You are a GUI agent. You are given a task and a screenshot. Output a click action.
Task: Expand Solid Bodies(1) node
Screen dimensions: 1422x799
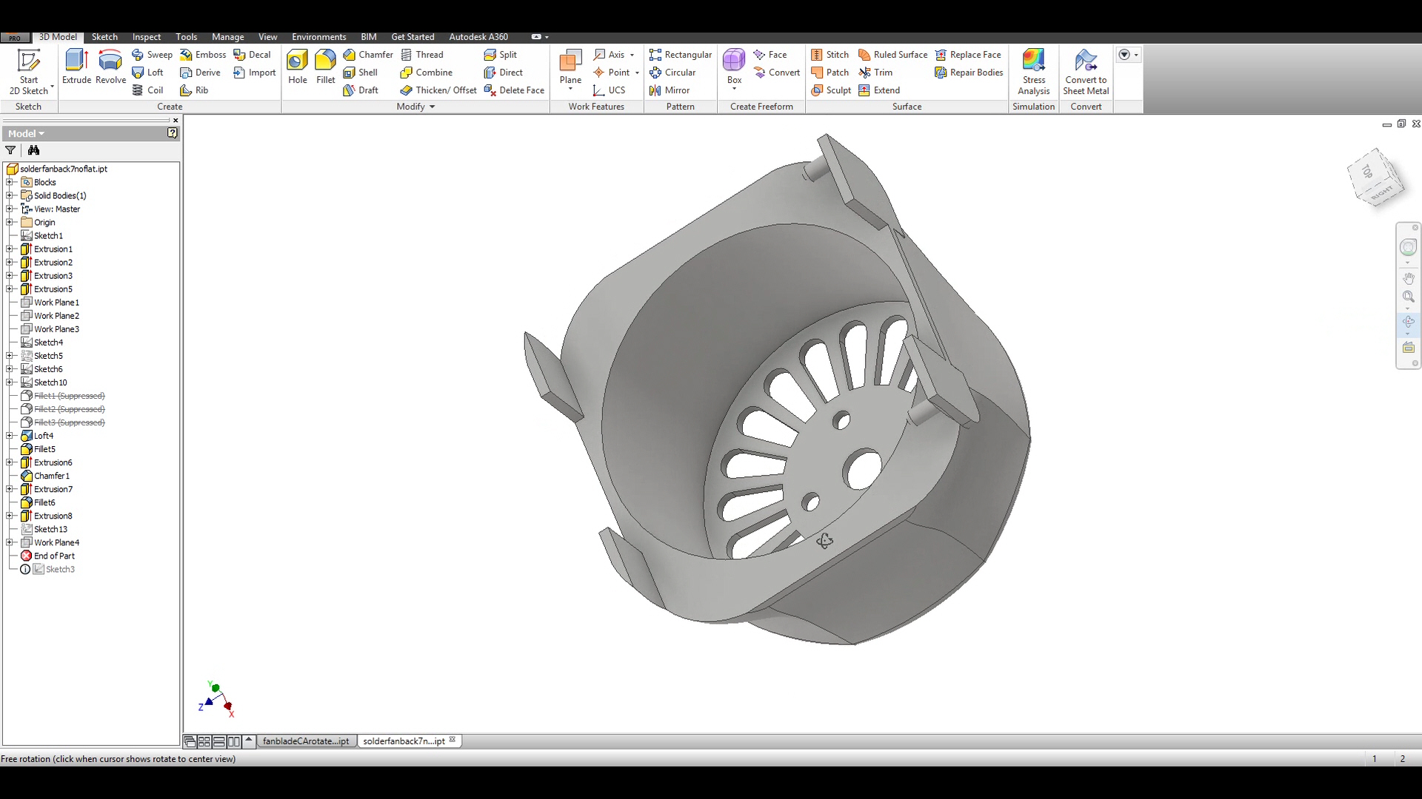click(10, 195)
